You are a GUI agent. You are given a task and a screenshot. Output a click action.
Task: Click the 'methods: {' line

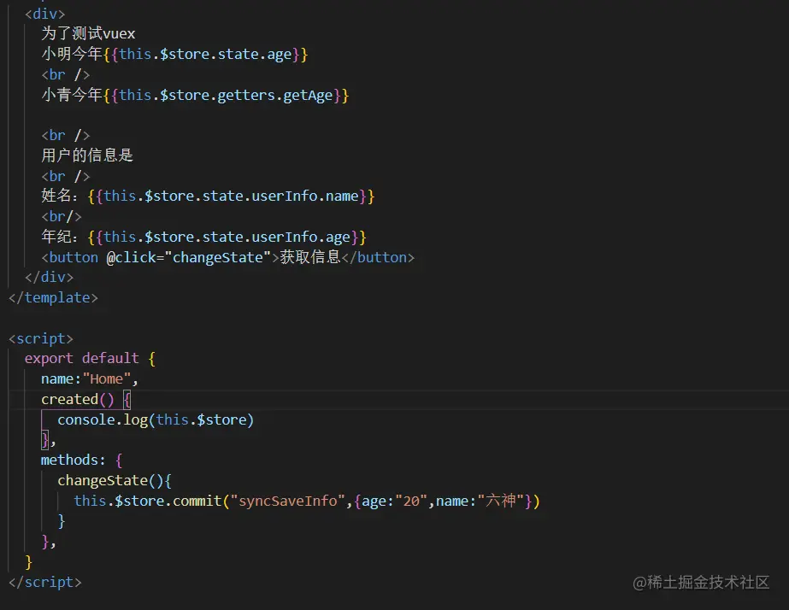point(81,460)
